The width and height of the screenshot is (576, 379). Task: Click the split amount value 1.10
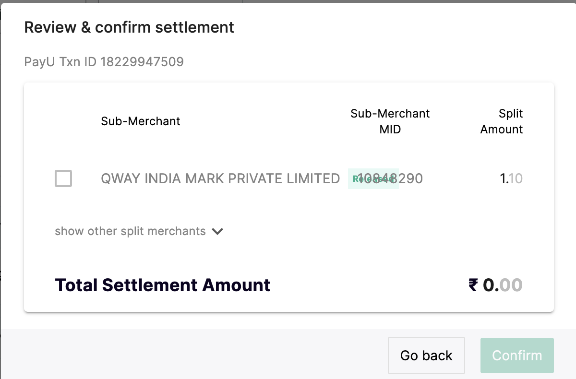[511, 179]
